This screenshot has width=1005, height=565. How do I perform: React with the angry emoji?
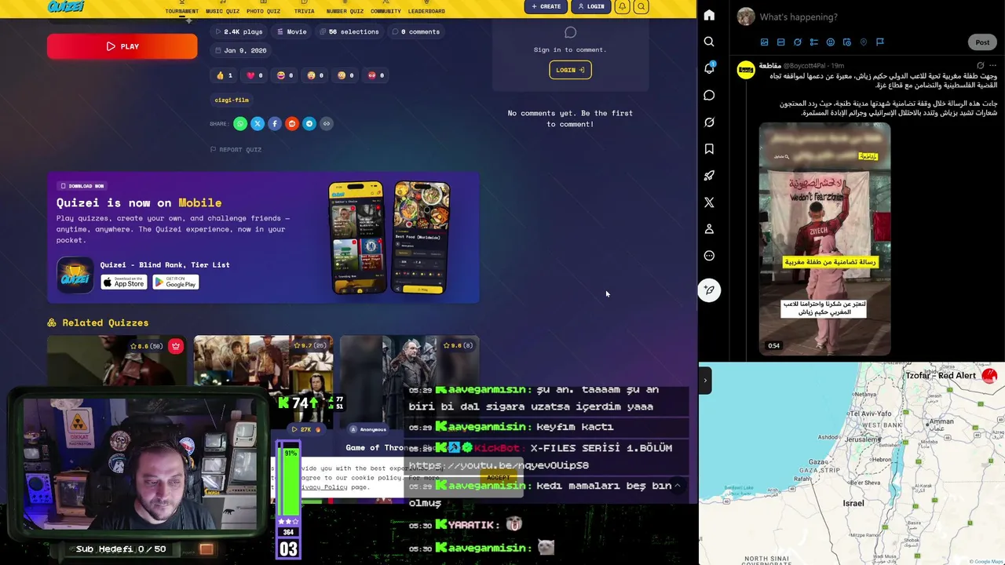(x=376, y=75)
